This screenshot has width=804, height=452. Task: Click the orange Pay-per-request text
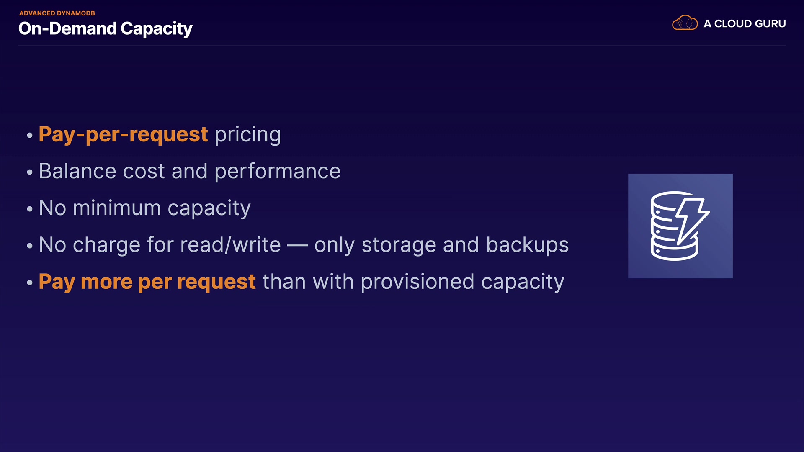coord(123,134)
